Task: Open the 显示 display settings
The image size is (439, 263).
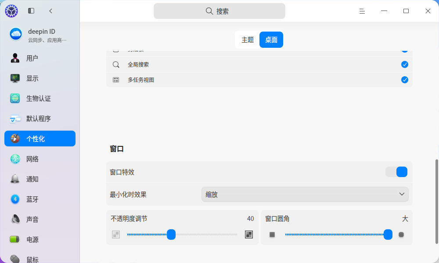Action: pyautogui.click(x=40, y=78)
